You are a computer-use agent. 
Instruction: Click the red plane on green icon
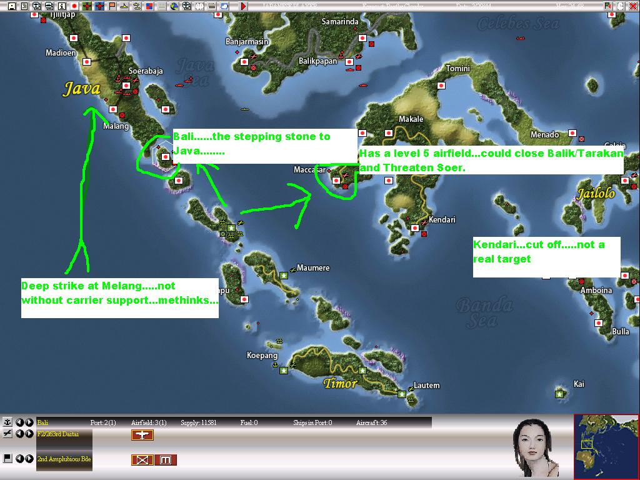[x=87, y=6]
